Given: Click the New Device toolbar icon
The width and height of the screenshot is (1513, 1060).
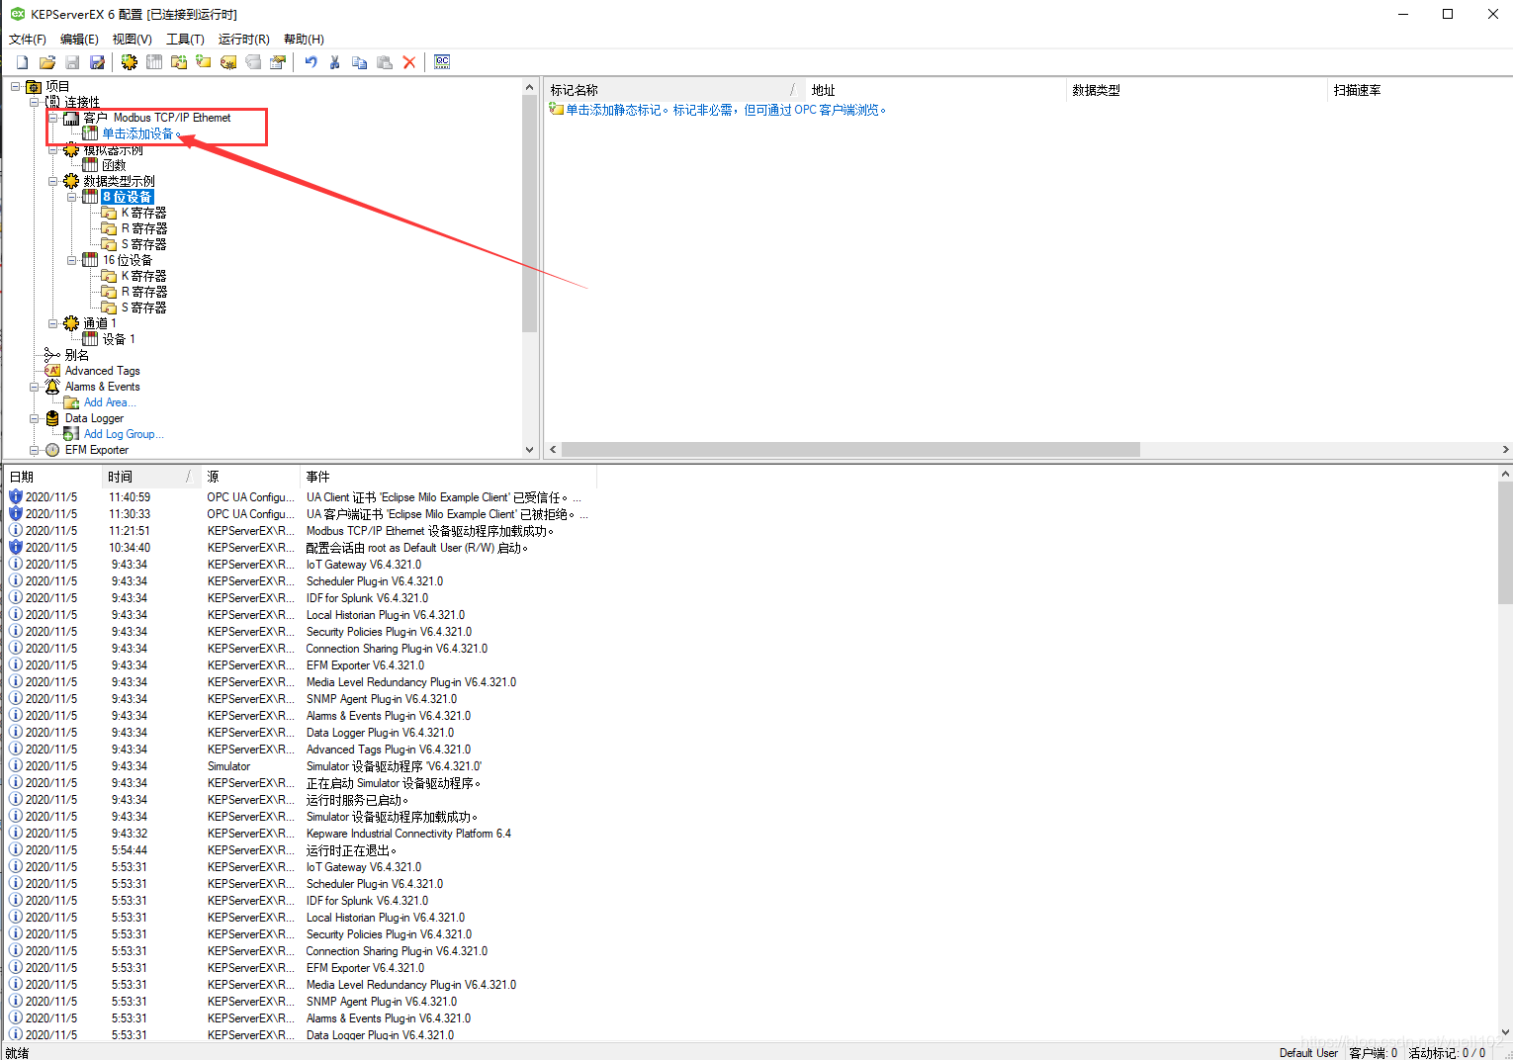Looking at the screenshot, I should click(x=154, y=62).
